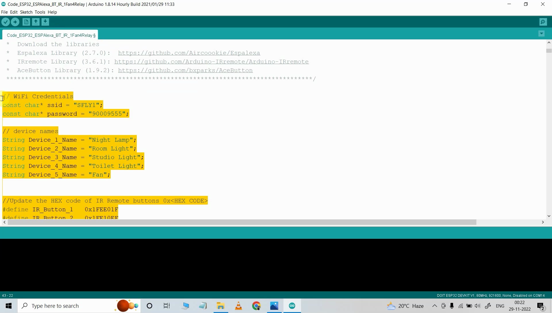The height and width of the screenshot is (313, 552).
Task: Click the Upload arrow icon
Action: pyautogui.click(x=15, y=22)
